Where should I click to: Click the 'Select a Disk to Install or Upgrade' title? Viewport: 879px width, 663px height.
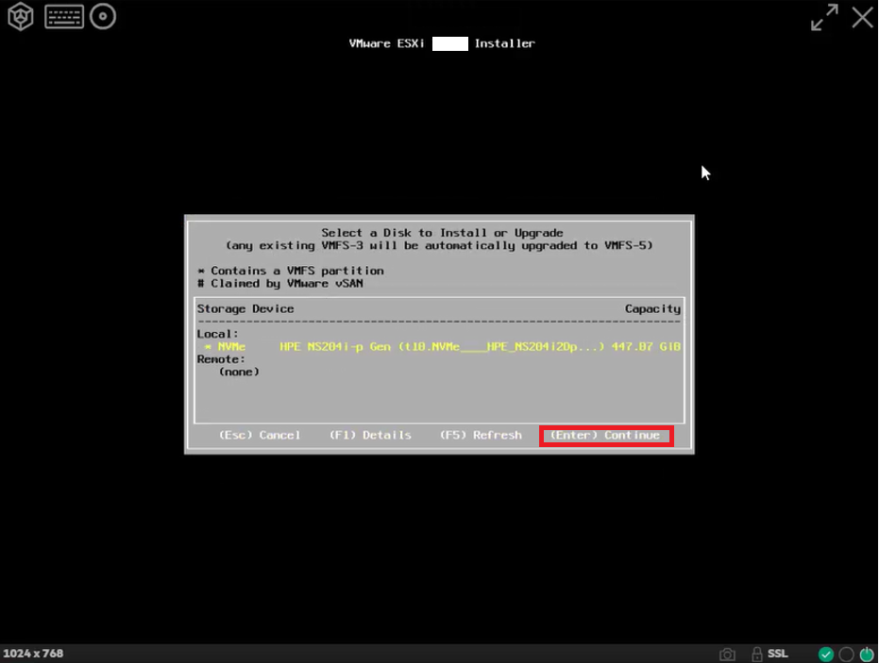point(442,232)
